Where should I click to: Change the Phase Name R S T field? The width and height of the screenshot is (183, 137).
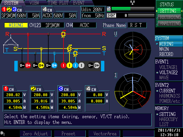click(137, 25)
